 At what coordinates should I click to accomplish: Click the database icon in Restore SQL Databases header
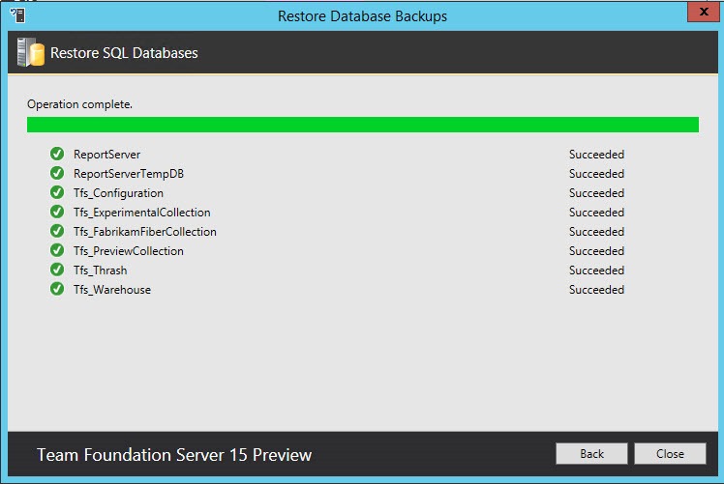point(29,53)
